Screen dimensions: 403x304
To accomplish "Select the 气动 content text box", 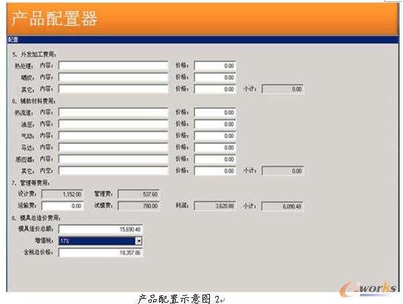I will tap(113, 136).
